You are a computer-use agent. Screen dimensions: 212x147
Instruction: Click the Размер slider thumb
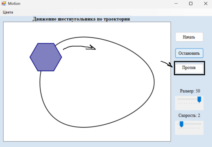(x=199, y=100)
